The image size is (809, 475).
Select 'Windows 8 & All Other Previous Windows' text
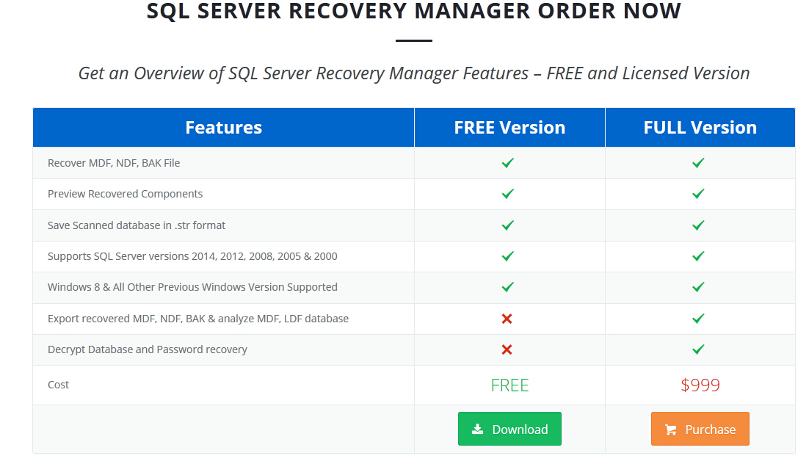click(192, 287)
